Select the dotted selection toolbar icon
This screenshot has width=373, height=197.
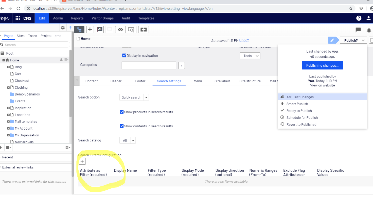click(109, 30)
